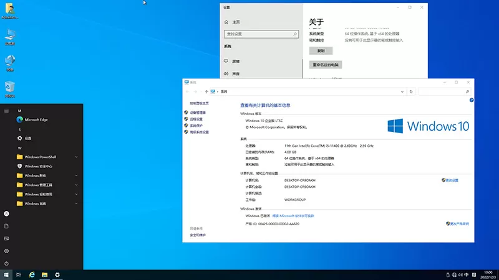Go to 主页 (Home) in Settings
The width and height of the screenshot is (499, 280).
(236, 22)
